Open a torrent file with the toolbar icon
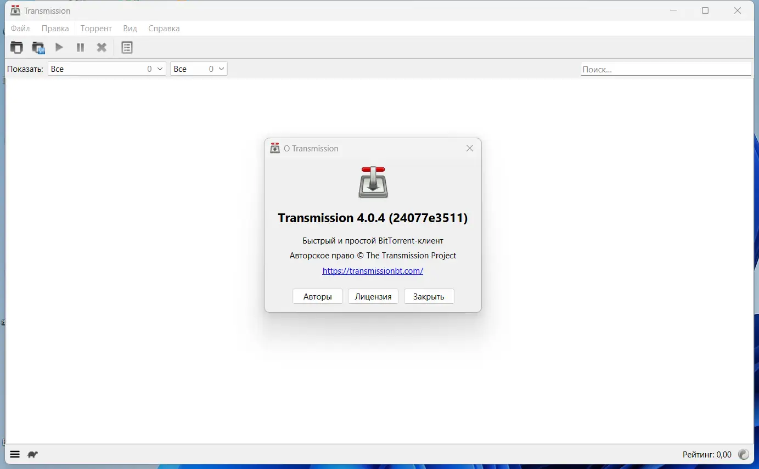Viewport: 759px width, 469px height. click(x=17, y=48)
